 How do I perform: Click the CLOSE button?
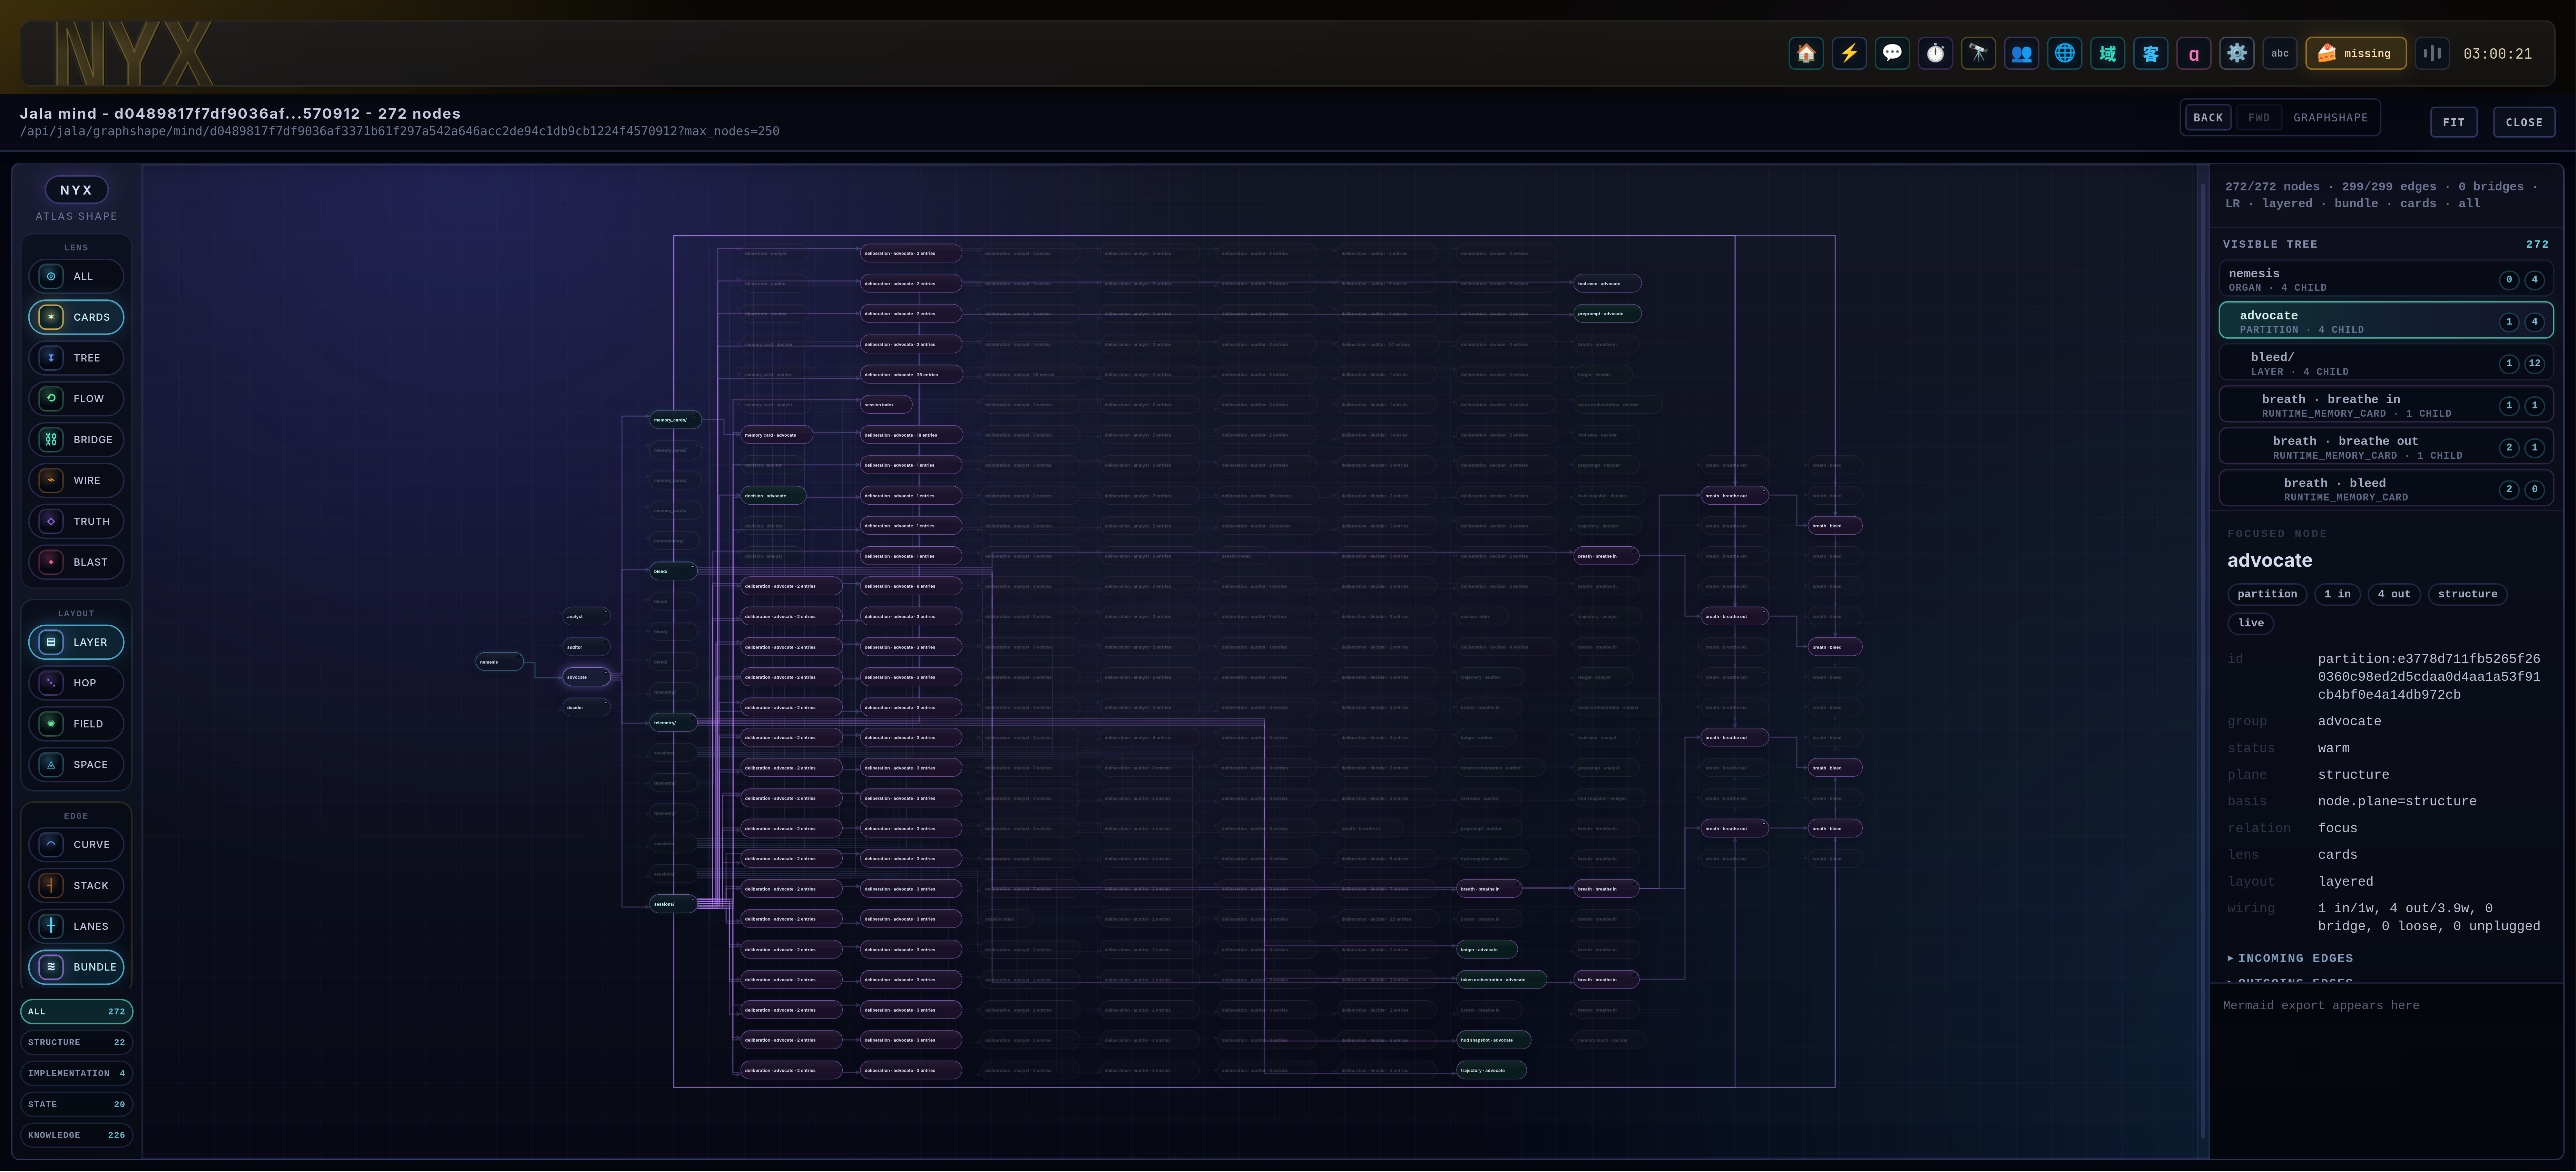tap(2524, 123)
